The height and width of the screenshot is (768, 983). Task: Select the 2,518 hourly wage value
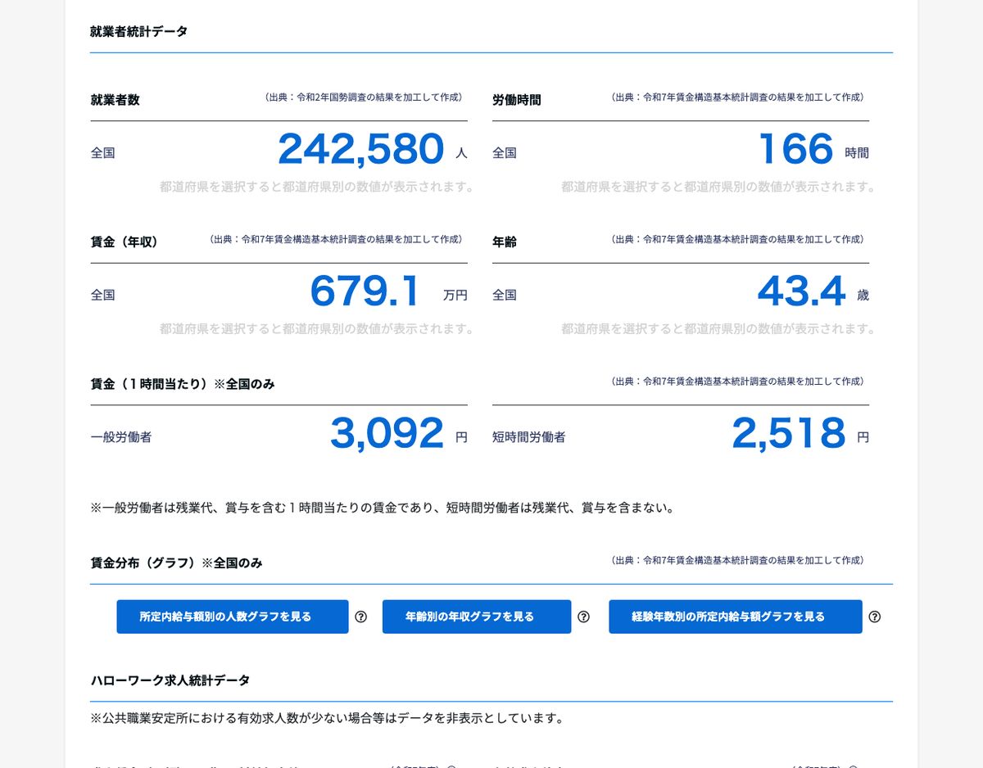[789, 434]
